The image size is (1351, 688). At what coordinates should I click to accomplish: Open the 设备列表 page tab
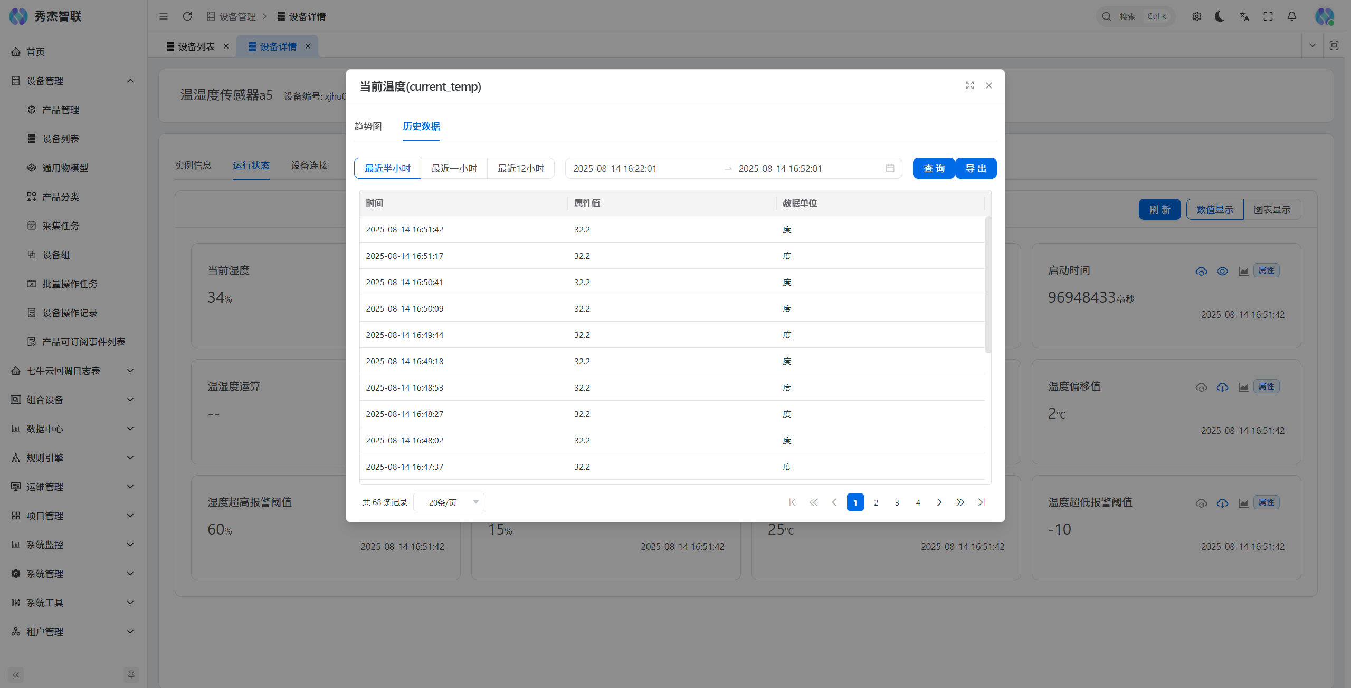196,46
